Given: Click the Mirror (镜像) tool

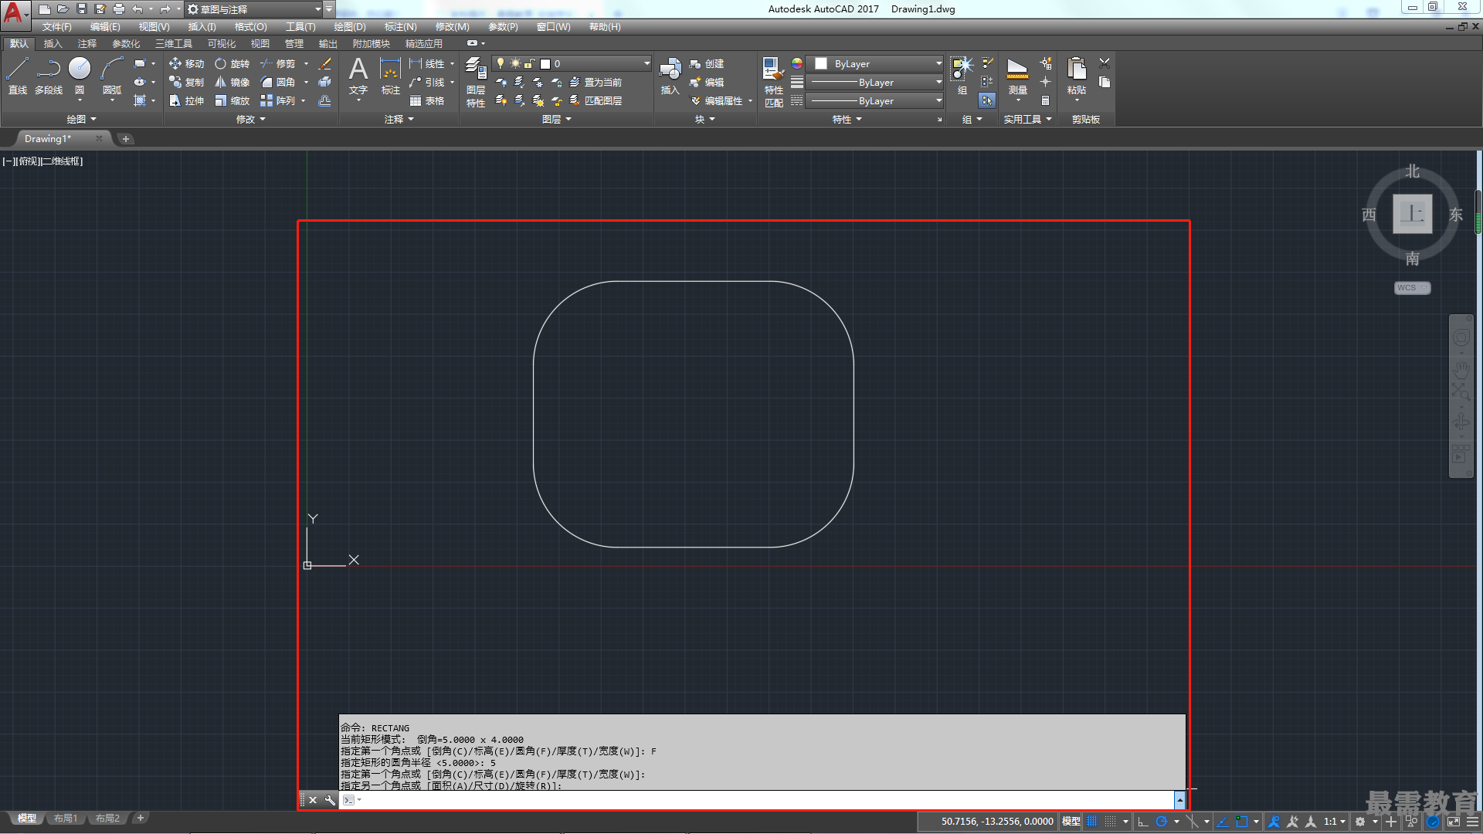Looking at the screenshot, I should (x=232, y=82).
